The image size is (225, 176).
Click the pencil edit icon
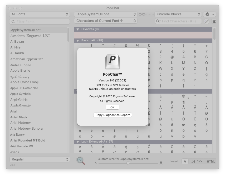(207, 21)
